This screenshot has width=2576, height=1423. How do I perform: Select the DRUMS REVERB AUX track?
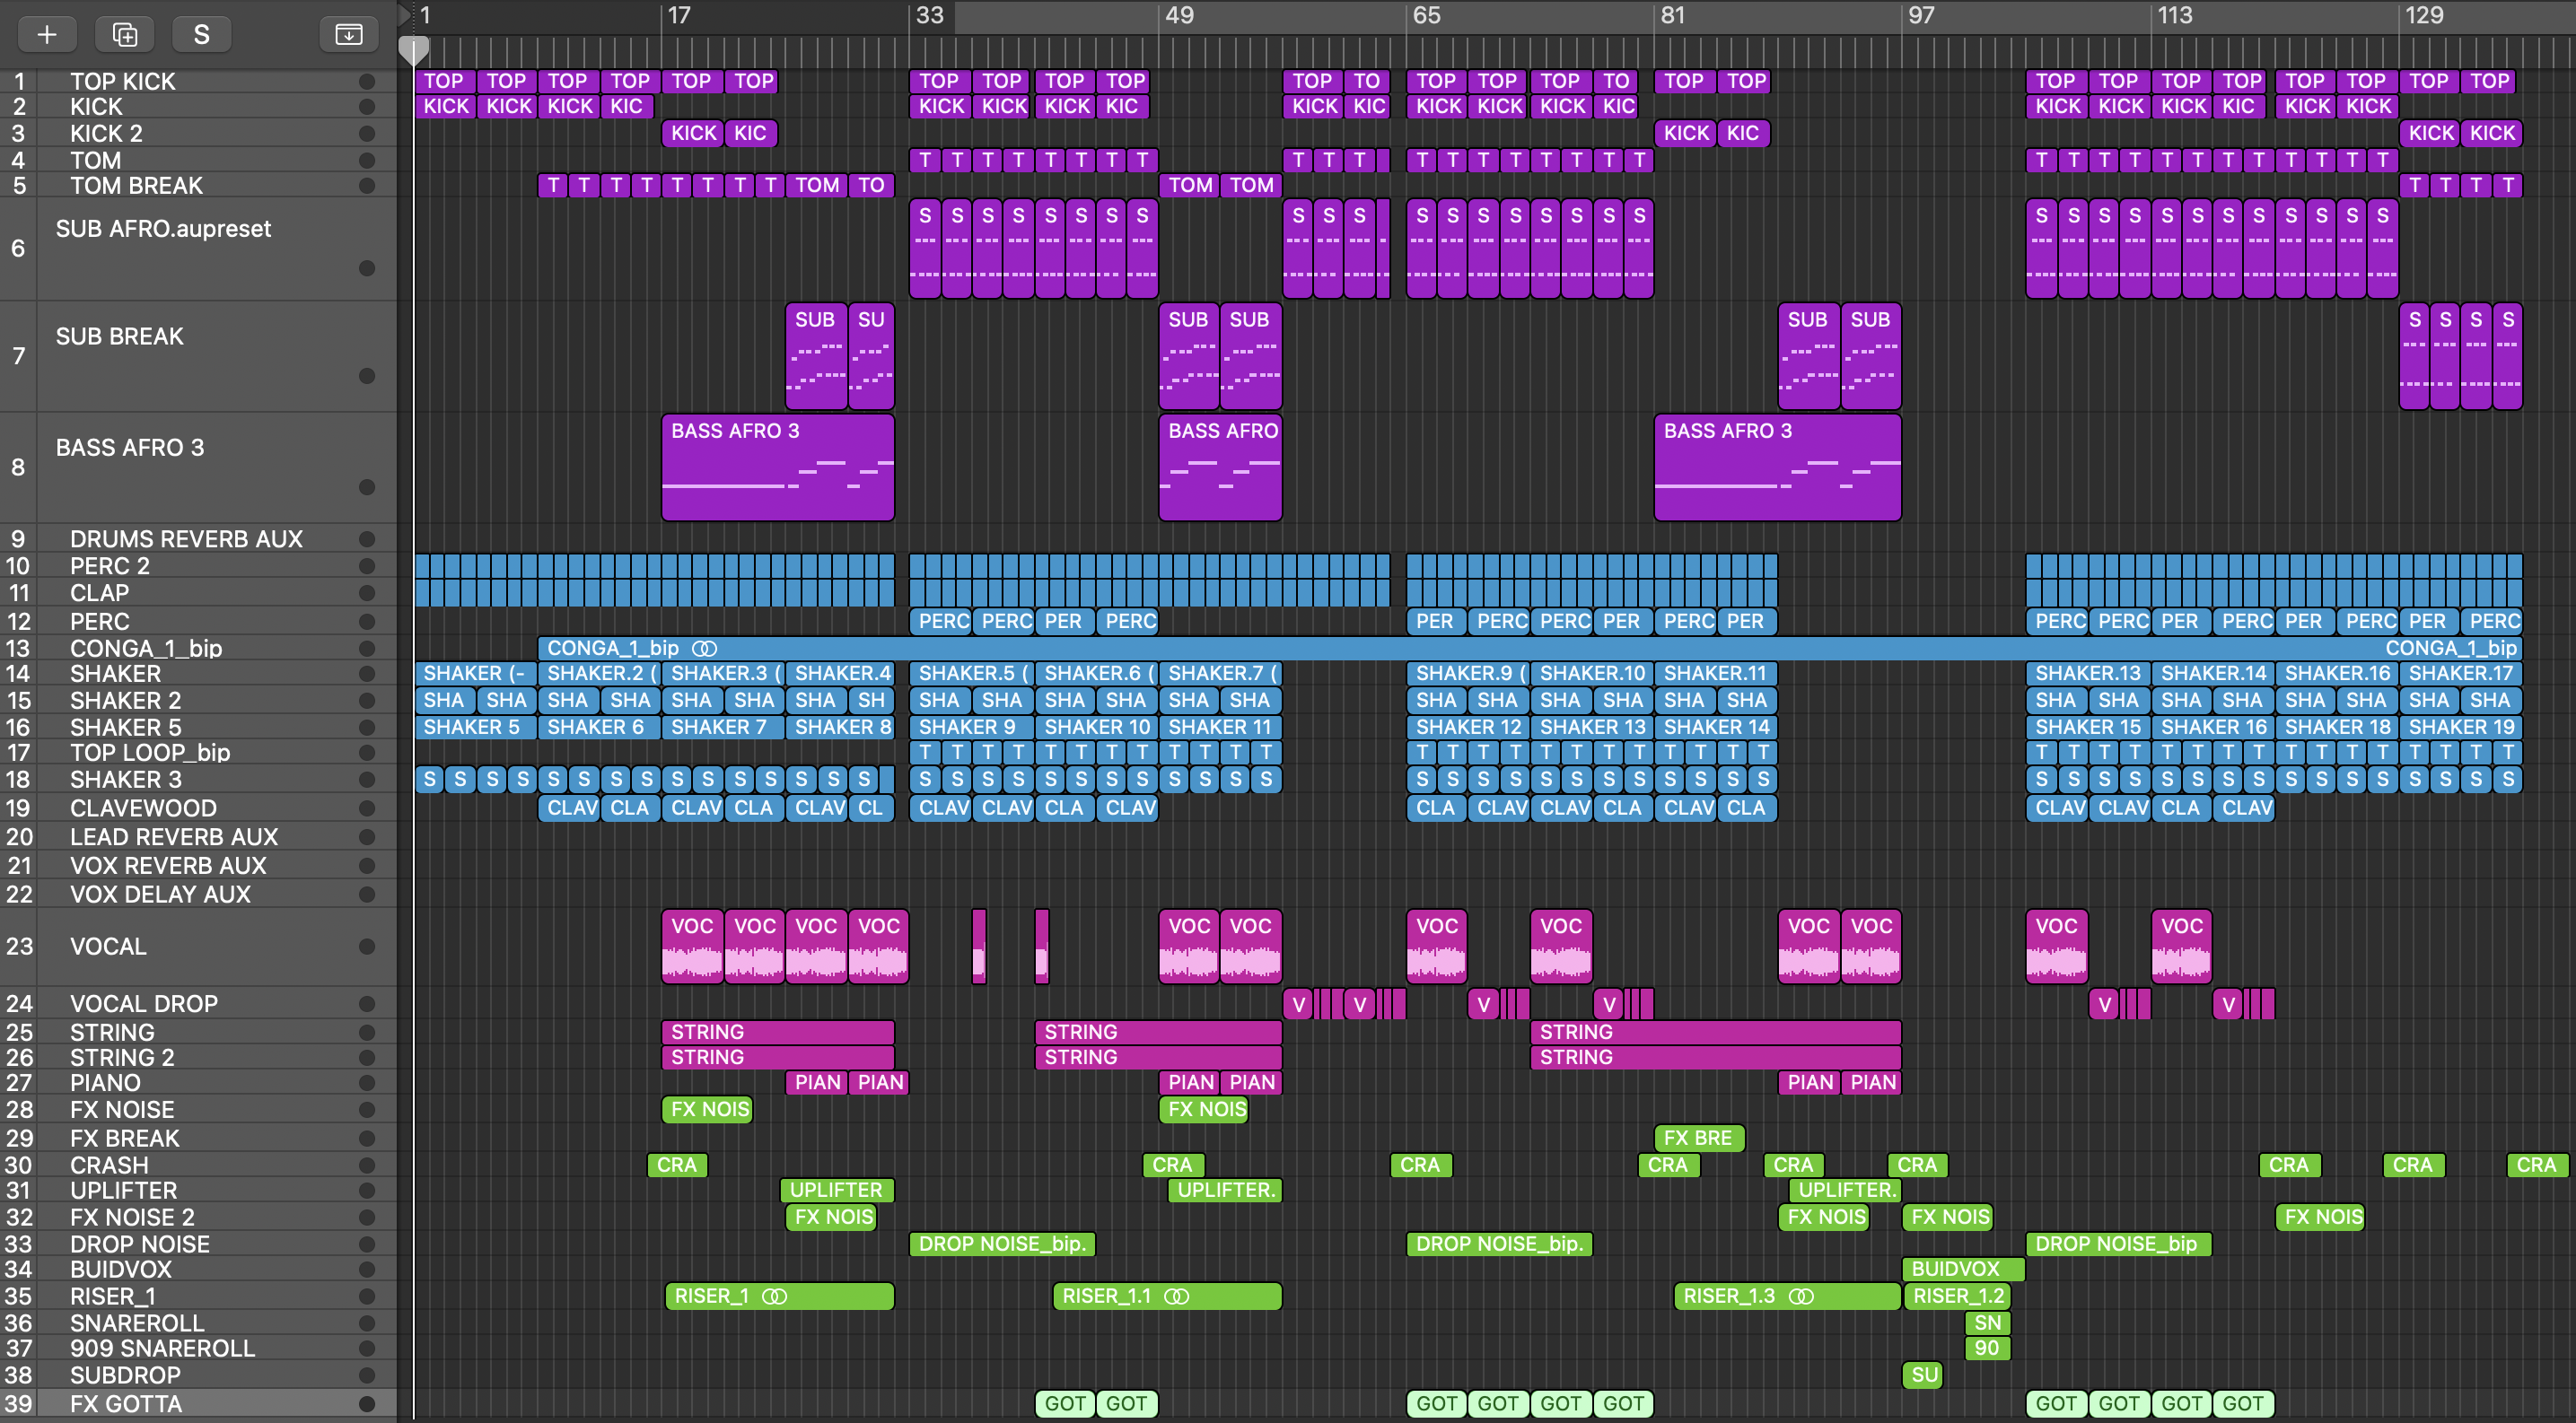click(198, 538)
